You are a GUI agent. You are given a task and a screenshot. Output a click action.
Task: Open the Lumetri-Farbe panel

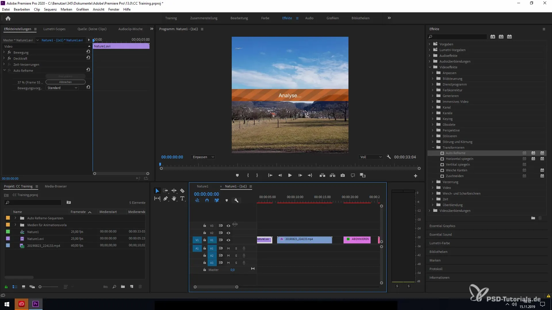[440, 243]
